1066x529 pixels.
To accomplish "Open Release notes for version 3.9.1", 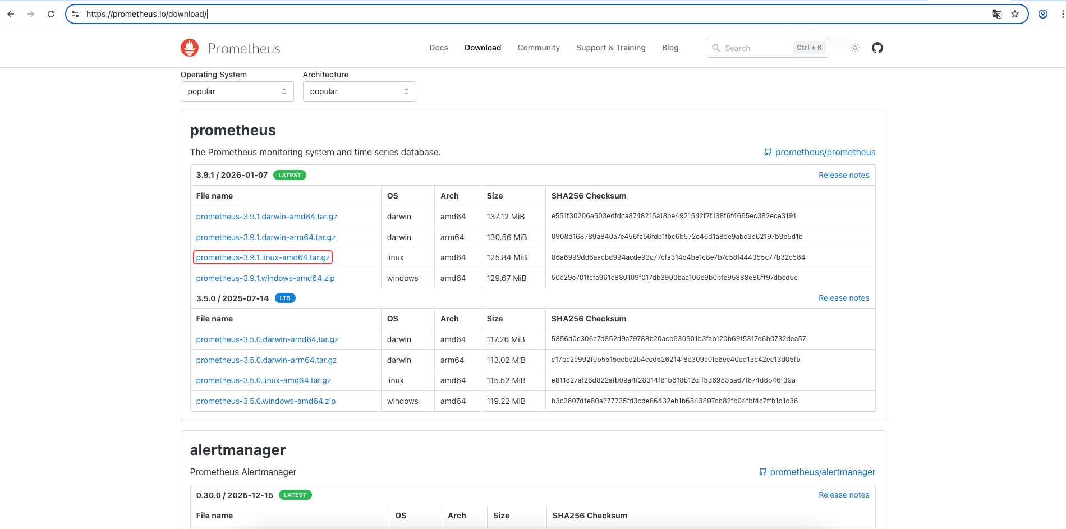I will [x=844, y=175].
